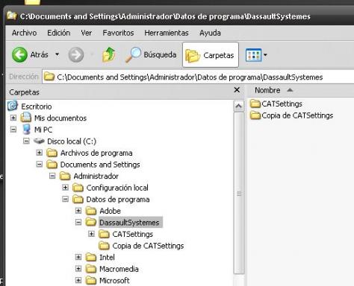Screen dimensions: 354x286
Task: Expand CATSettings node in tree
Action: (x=91, y=234)
